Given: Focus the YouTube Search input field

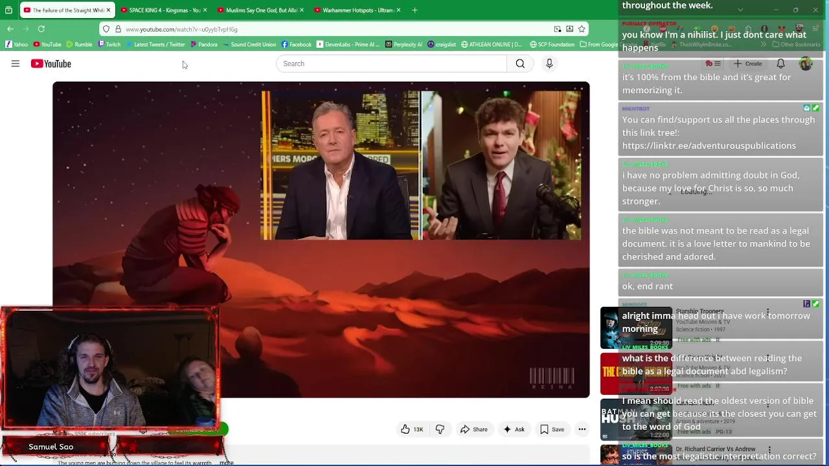Looking at the screenshot, I should [x=392, y=63].
